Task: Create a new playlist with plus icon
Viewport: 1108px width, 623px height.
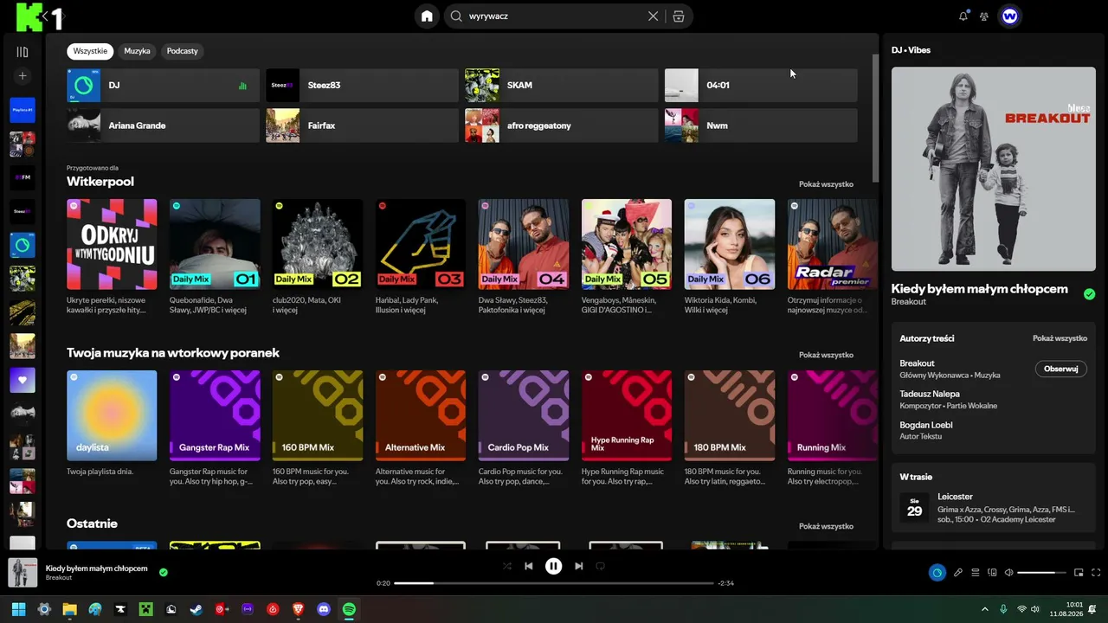Action: [23, 76]
